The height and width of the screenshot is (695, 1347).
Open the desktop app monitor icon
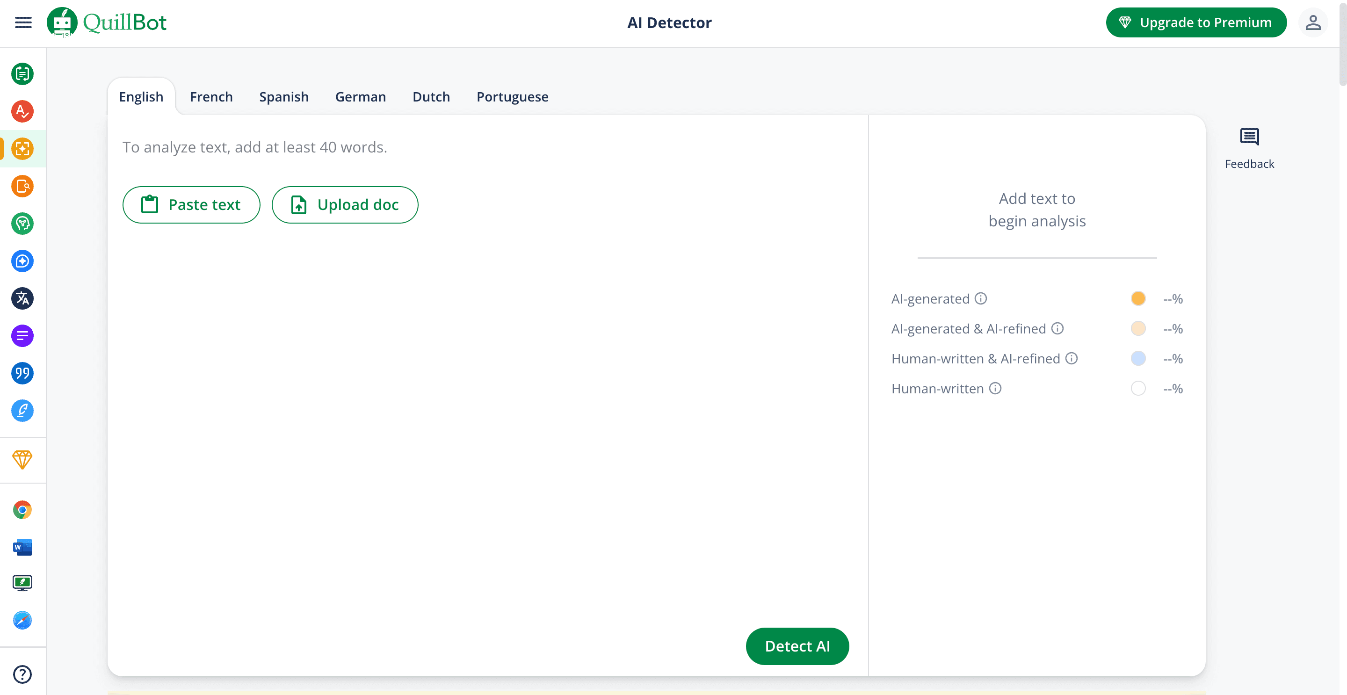coord(22,583)
